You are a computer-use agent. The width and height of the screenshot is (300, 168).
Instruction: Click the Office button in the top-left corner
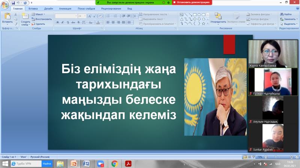(5, 4)
